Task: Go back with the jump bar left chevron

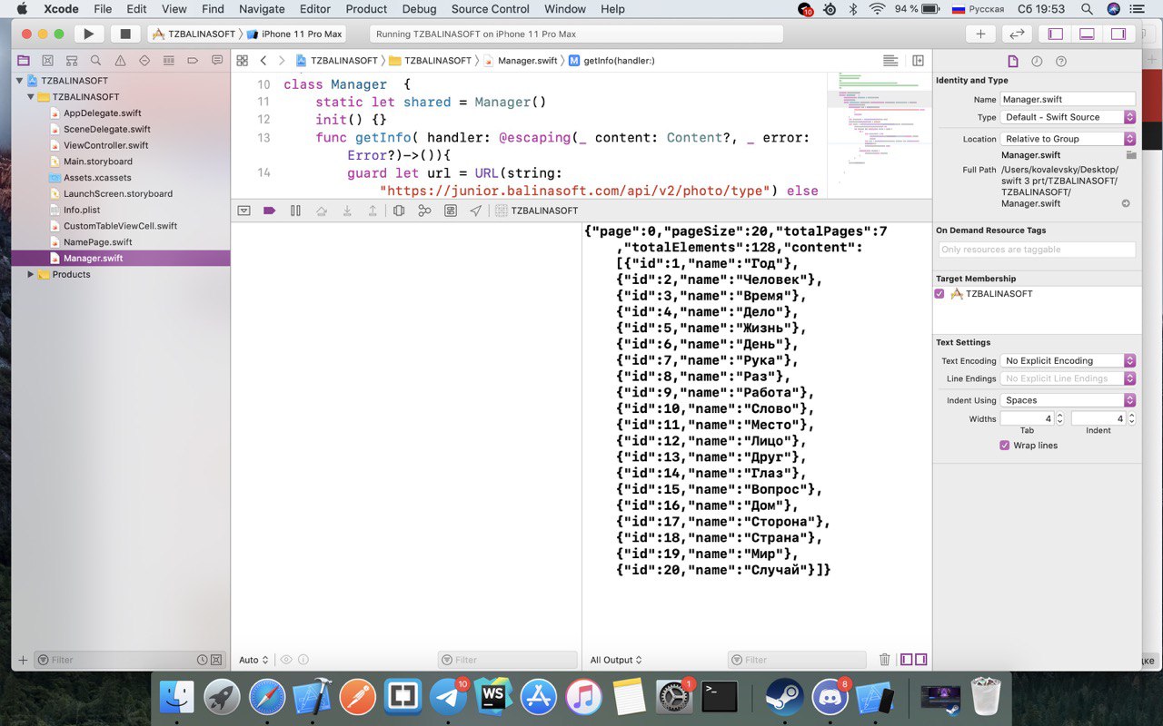Action: point(263,61)
